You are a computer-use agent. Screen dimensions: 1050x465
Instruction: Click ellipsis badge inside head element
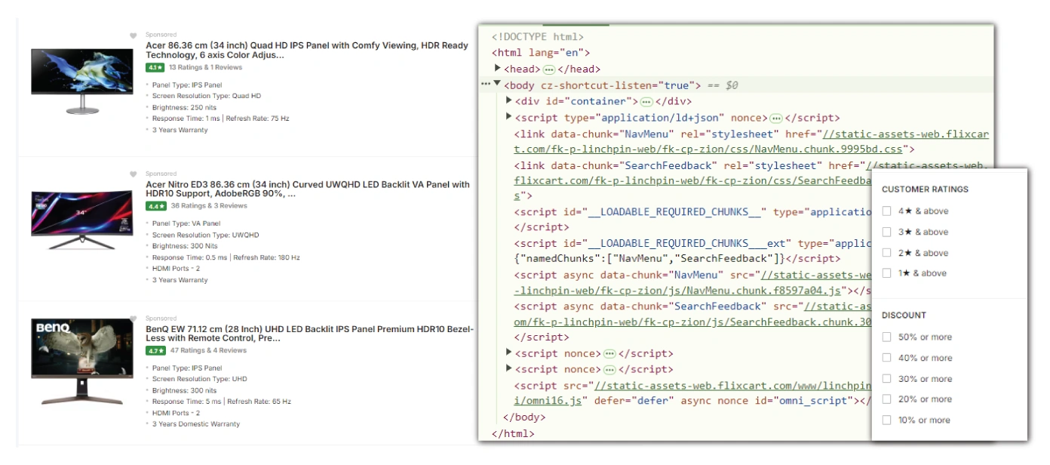click(x=549, y=69)
